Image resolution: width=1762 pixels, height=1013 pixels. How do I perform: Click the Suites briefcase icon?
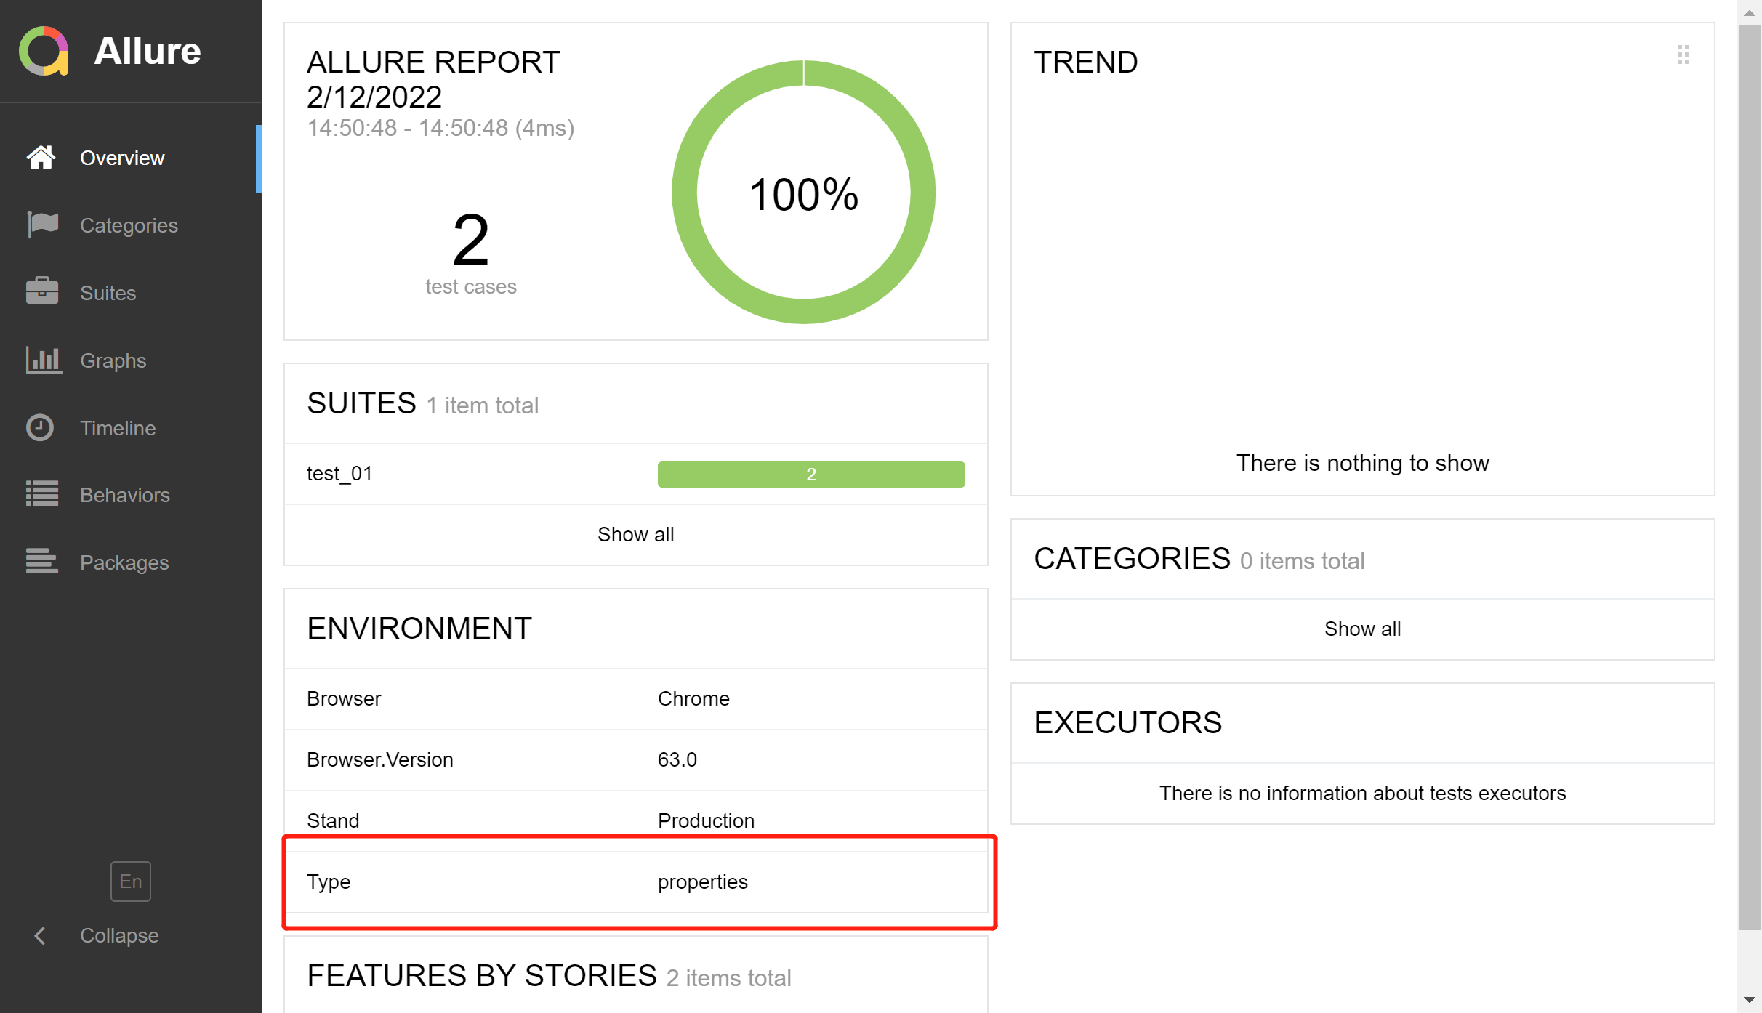(42, 291)
